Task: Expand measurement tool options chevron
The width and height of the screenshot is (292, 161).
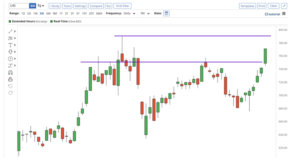Action: pos(15,66)
